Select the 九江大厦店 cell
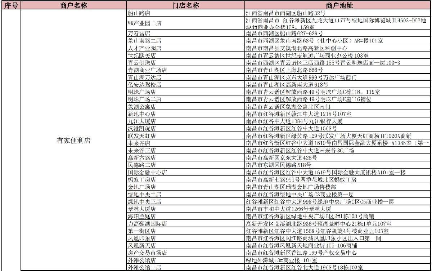432x272 pixels. click(185, 121)
